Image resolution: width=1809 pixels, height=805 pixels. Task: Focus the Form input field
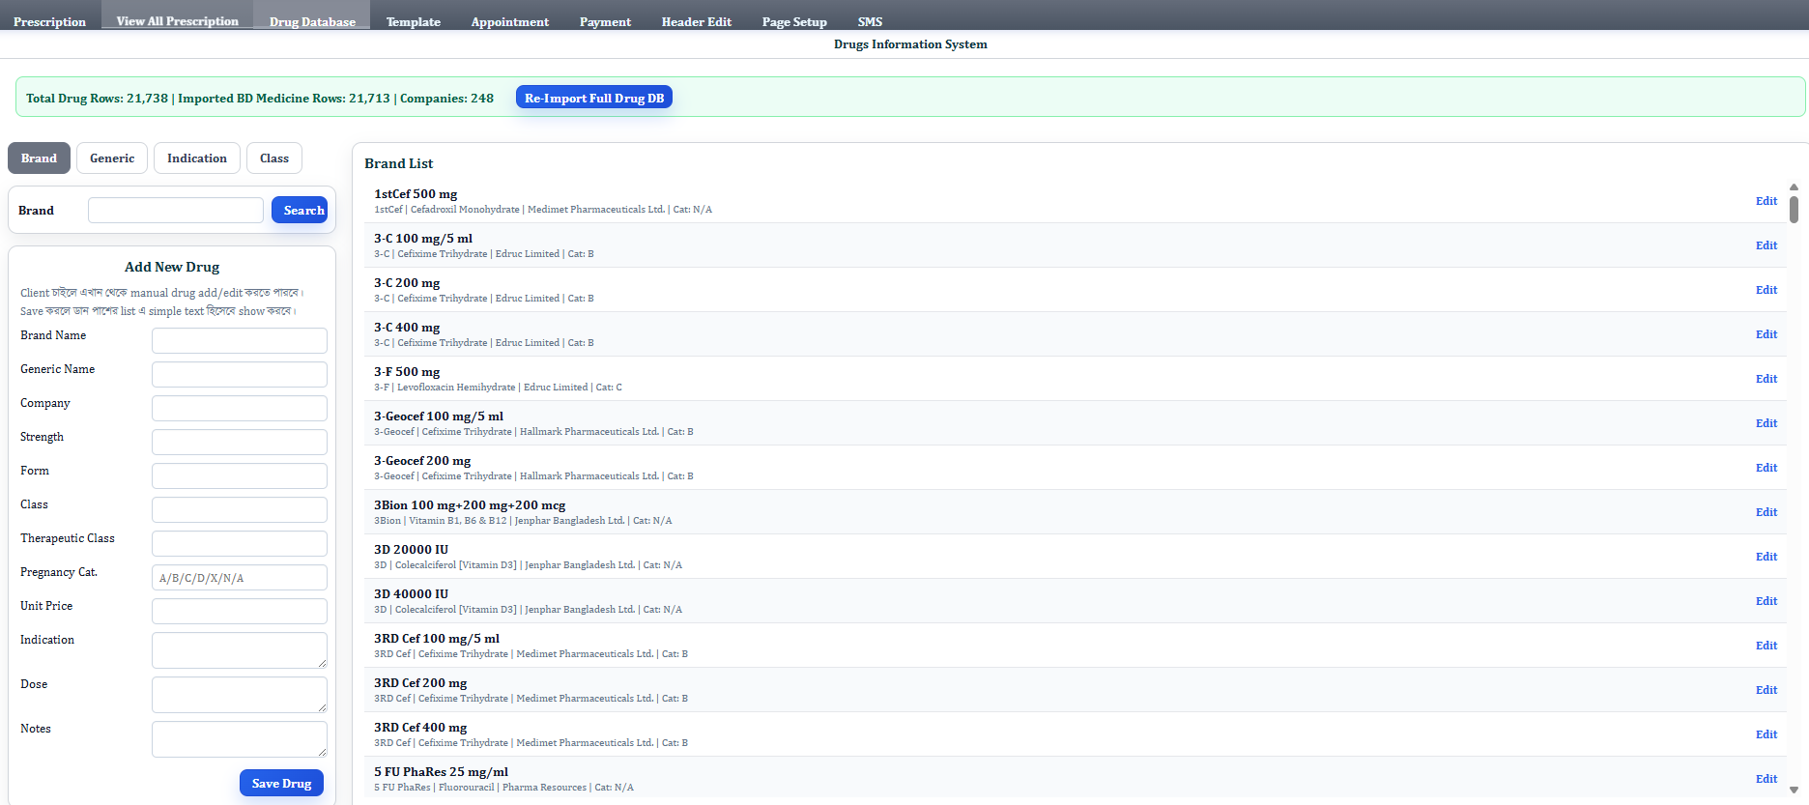coord(240,475)
